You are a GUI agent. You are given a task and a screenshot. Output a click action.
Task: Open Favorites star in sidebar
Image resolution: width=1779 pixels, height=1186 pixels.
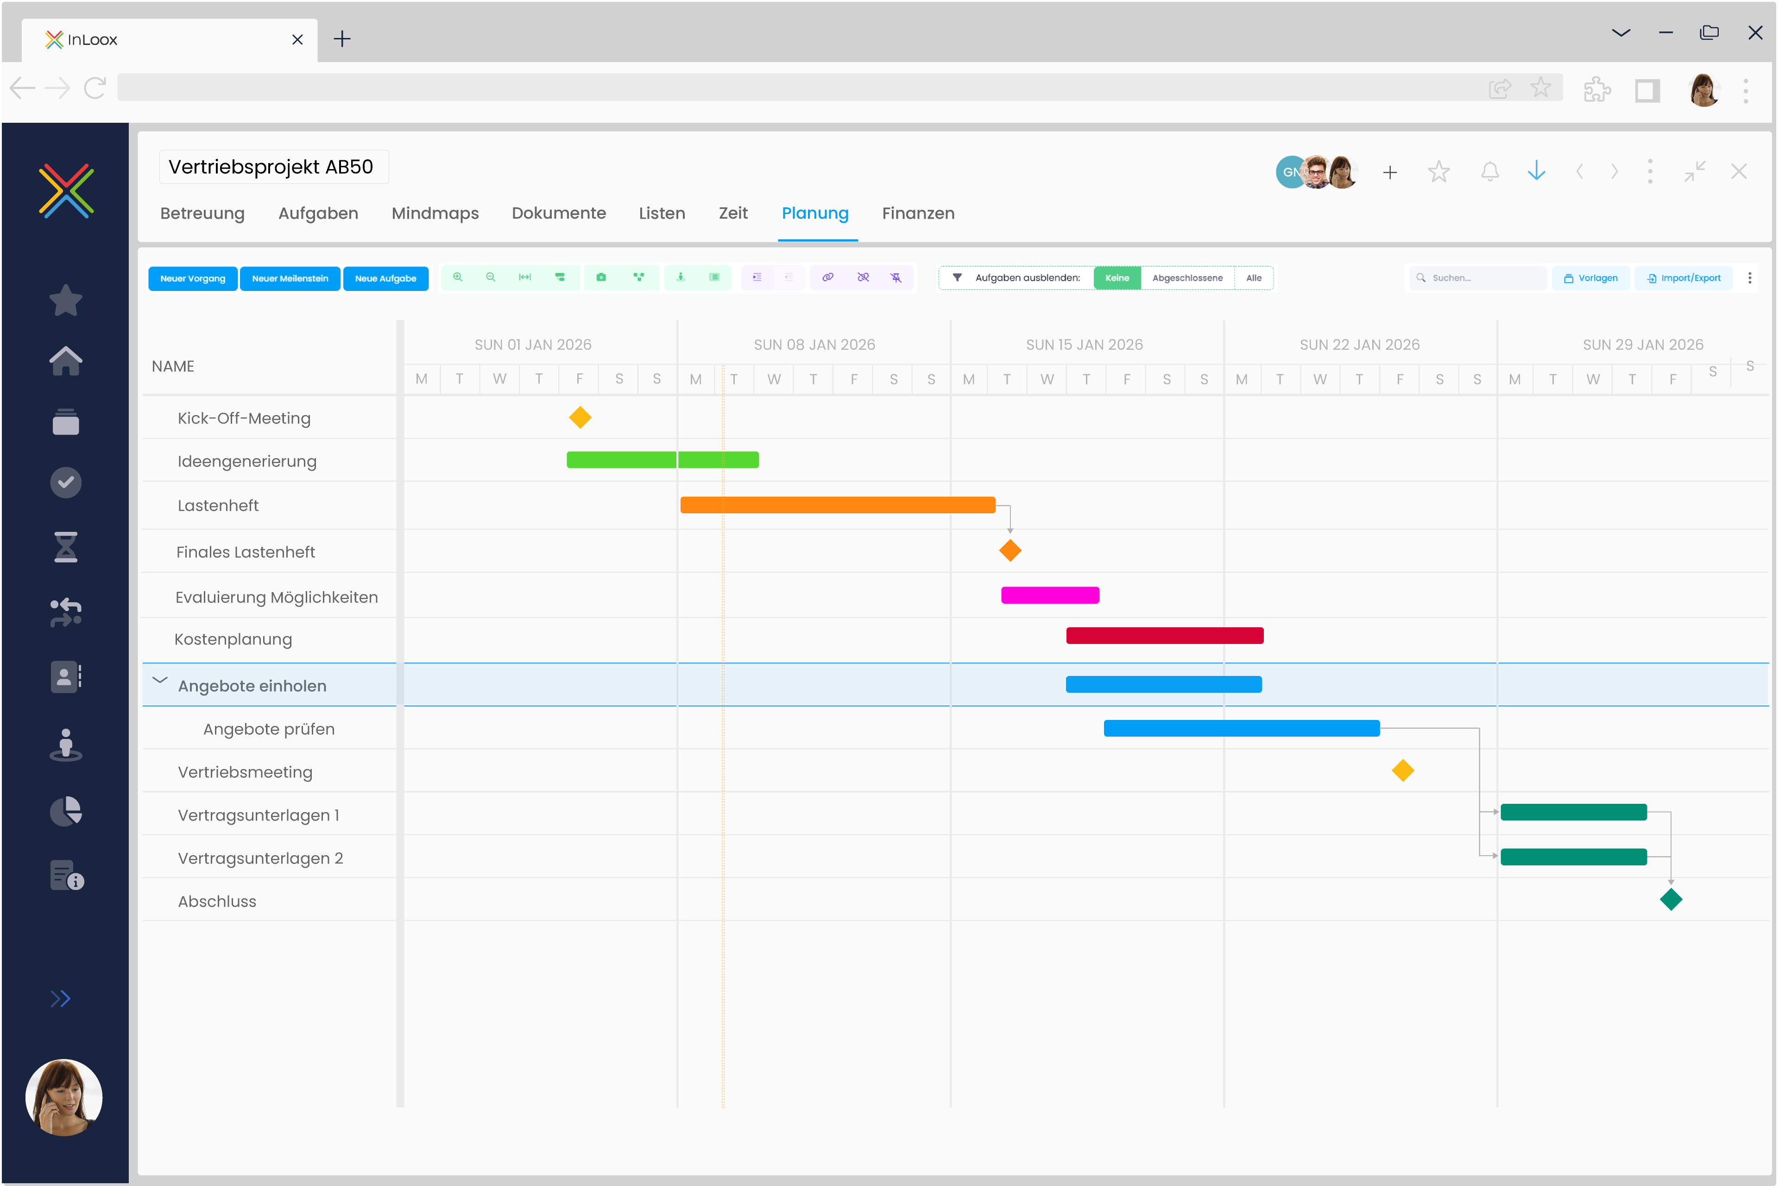coord(66,300)
